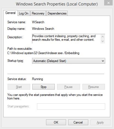Click the disabled Start button

click(x=19, y=87)
